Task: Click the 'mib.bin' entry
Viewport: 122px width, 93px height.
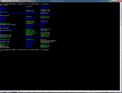Action: click(x=29, y=16)
